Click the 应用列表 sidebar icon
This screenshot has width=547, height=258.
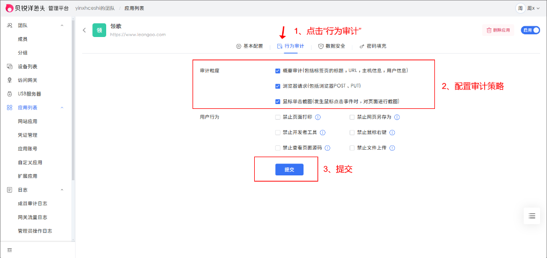pyautogui.click(x=10, y=107)
